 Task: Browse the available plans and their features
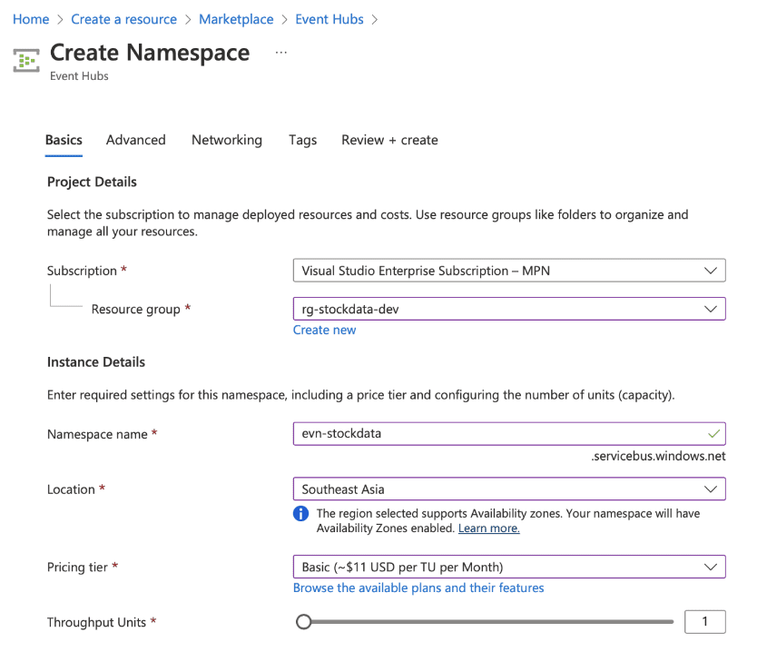point(418,588)
